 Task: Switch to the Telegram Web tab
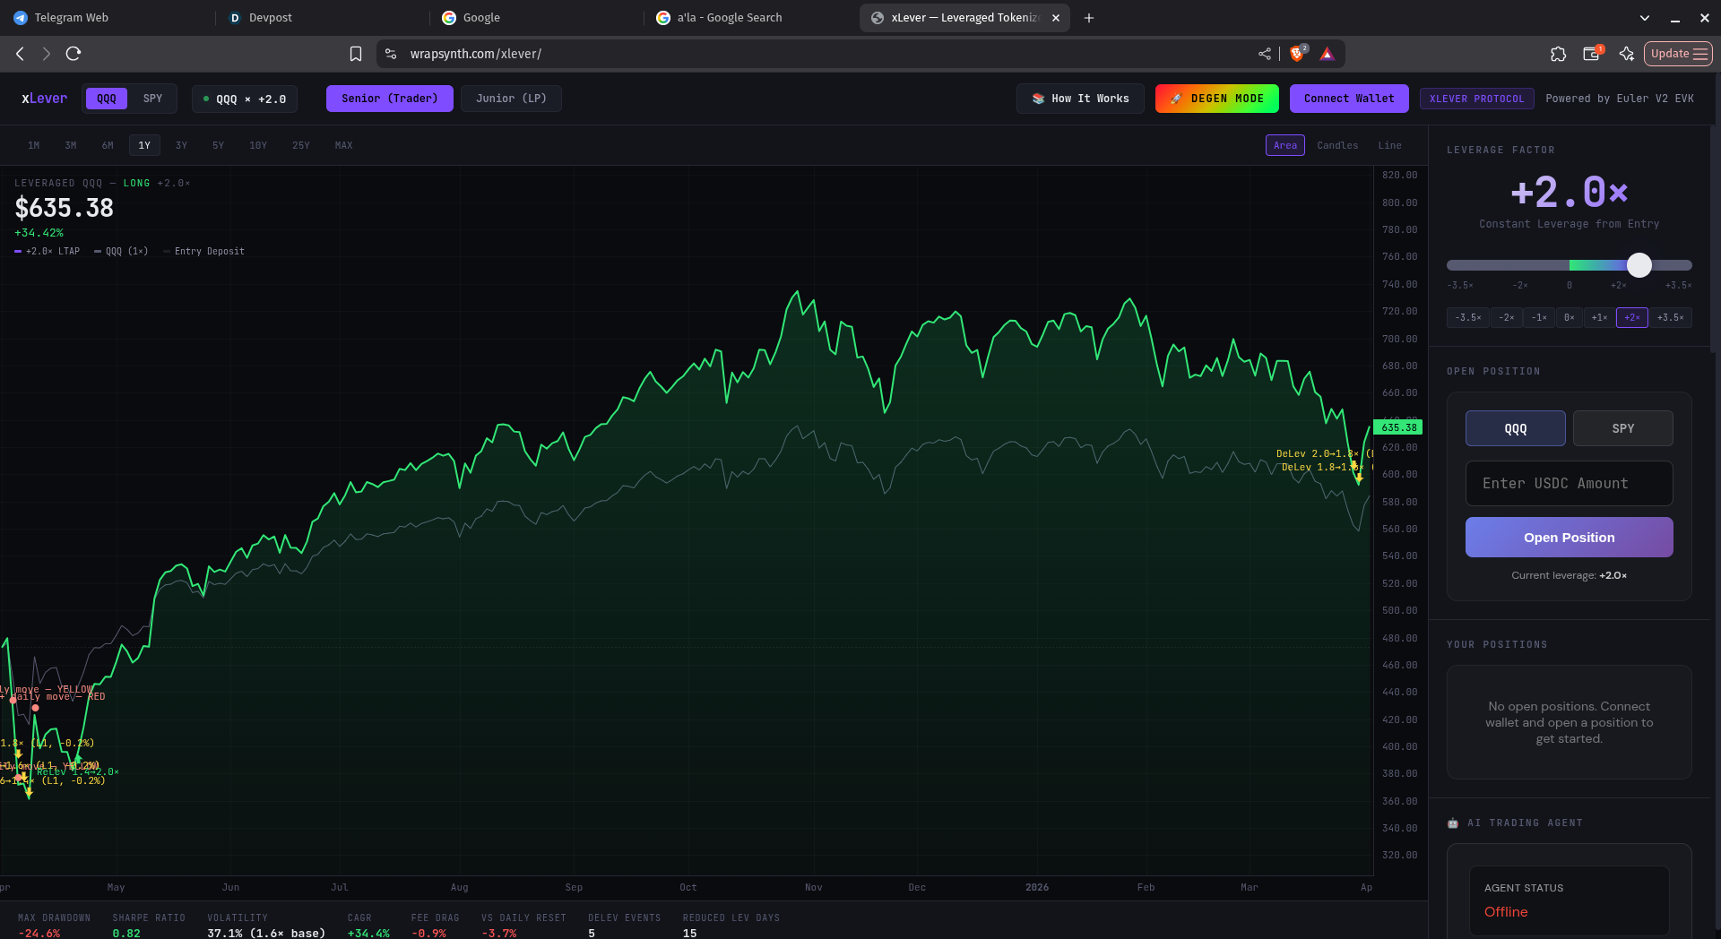[108, 18]
